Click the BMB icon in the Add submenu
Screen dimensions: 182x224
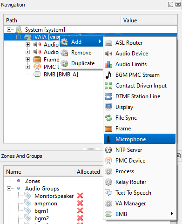pos(108,214)
